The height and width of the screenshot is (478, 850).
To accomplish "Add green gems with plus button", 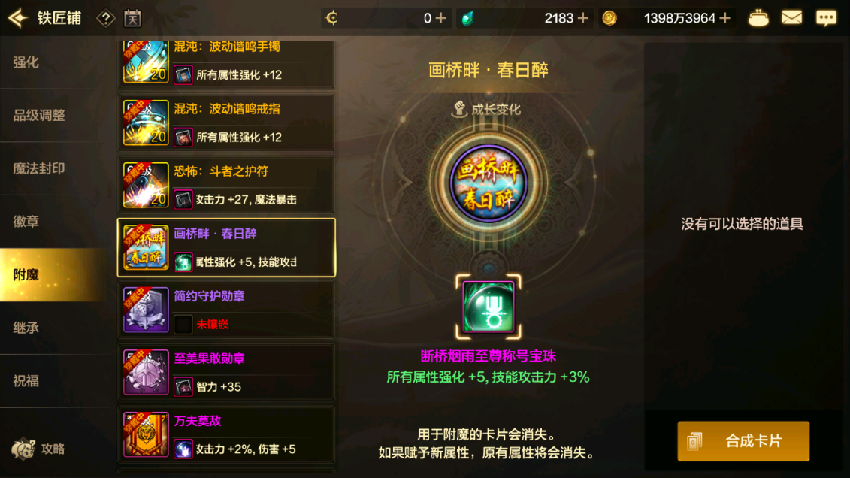I will pos(582,18).
